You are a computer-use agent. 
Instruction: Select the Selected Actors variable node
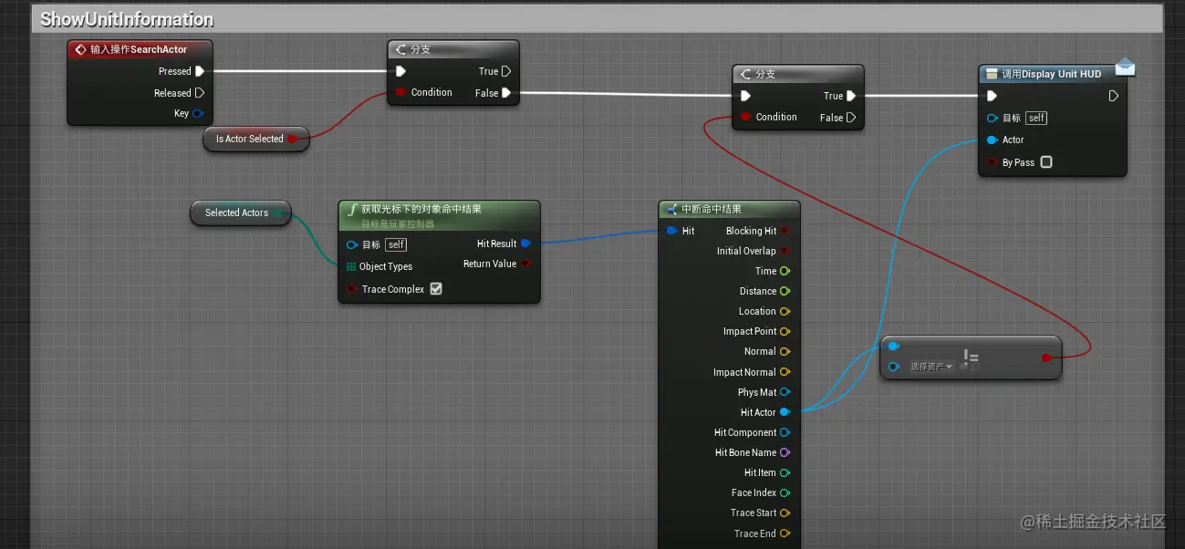click(x=241, y=212)
